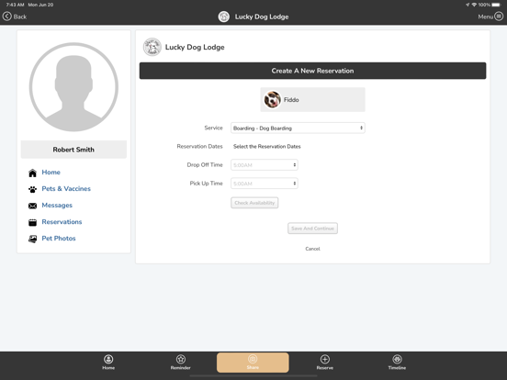Screen dimensions: 507x380
Task: Expand the Pick Up Time dropdown
Action: [265, 184]
